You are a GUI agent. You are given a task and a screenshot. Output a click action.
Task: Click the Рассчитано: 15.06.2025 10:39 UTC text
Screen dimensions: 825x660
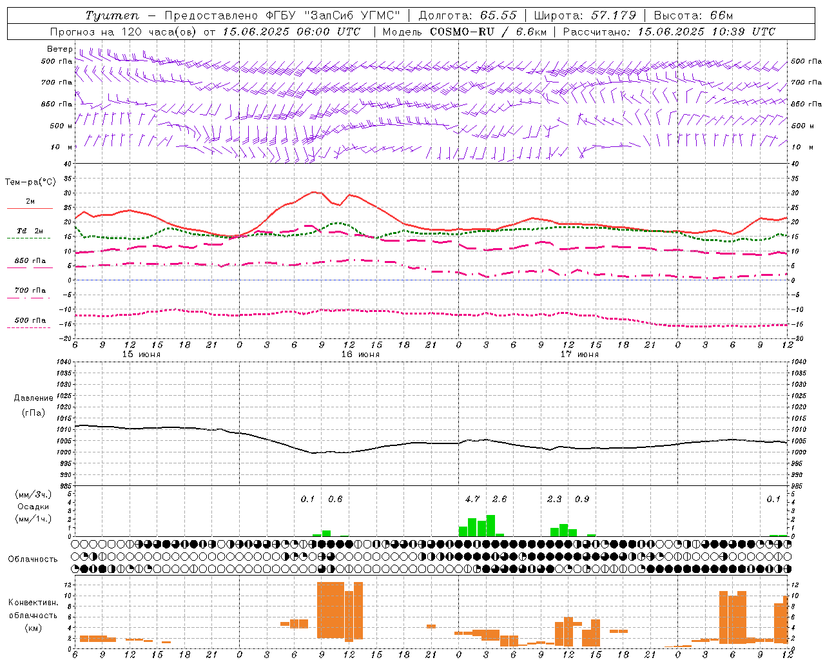[669, 32]
